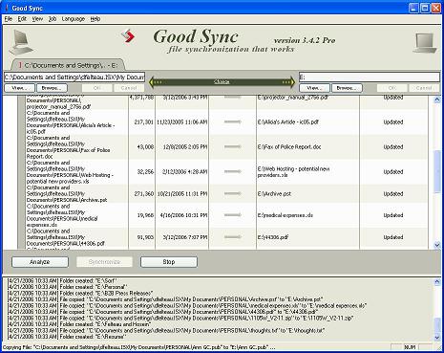The height and width of the screenshot is (353, 444).
Task: Click the Updated status in Archive.pst row
Action: (393, 193)
